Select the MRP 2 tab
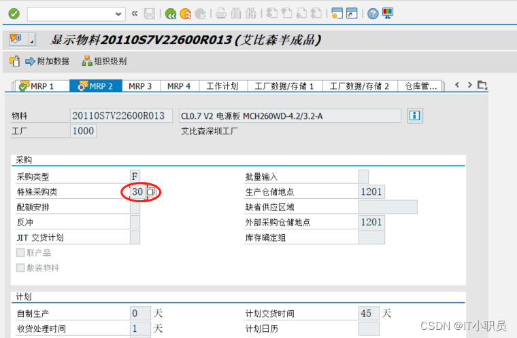517x338 pixels. pyautogui.click(x=96, y=86)
